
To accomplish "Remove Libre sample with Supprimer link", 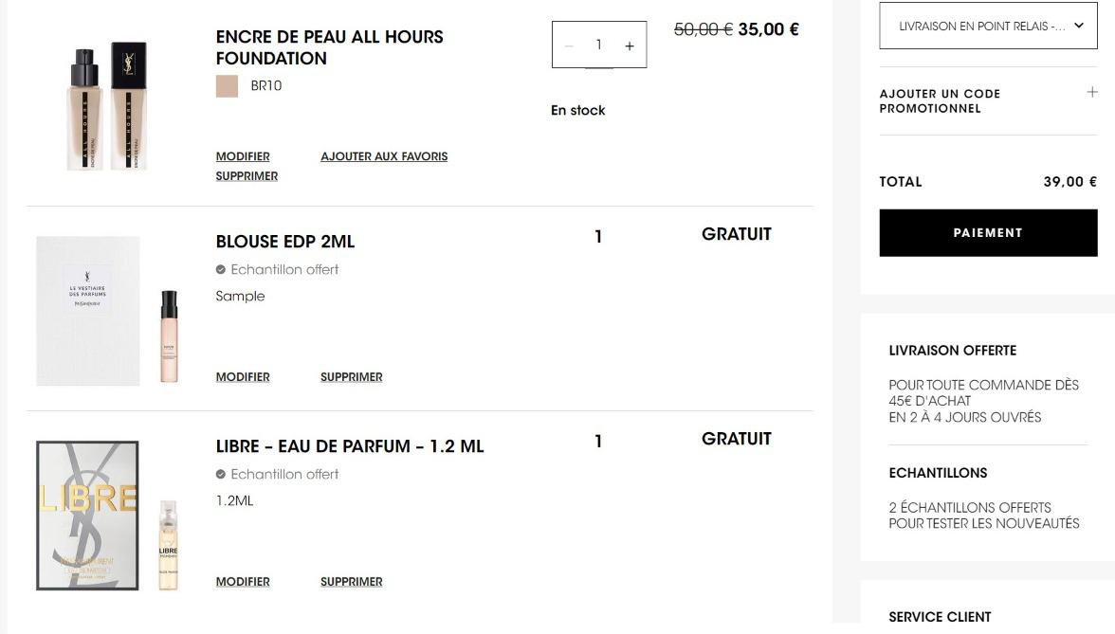I will 352,582.
